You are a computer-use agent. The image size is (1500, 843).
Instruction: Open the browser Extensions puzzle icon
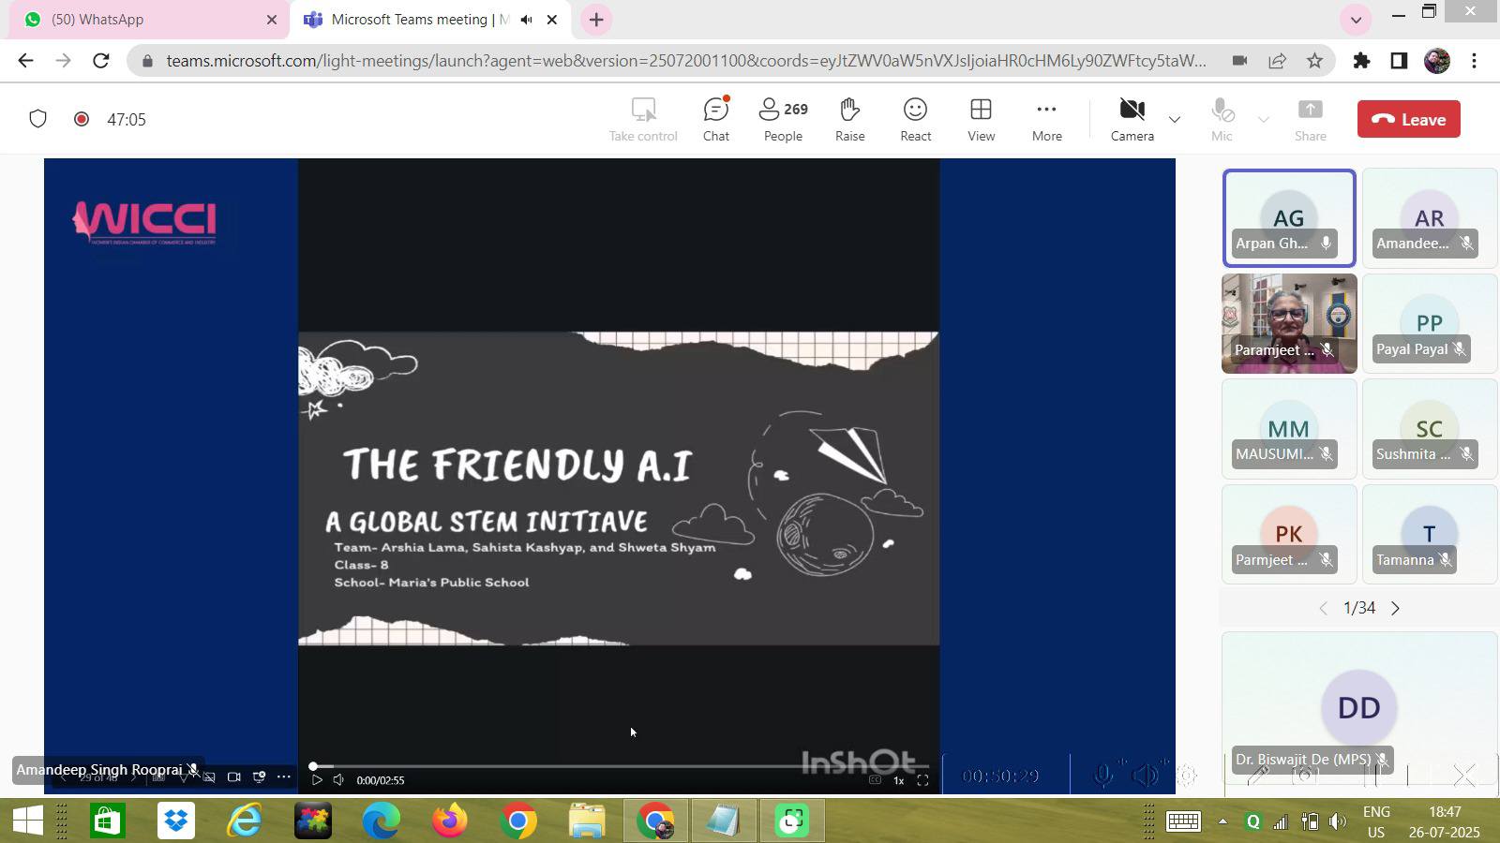click(x=1361, y=61)
